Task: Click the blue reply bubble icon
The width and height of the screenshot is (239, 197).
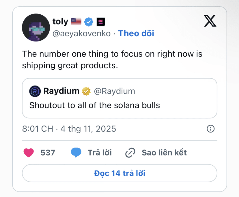Action: [76, 153]
